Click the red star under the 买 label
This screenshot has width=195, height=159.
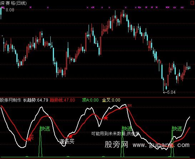(29, 139)
